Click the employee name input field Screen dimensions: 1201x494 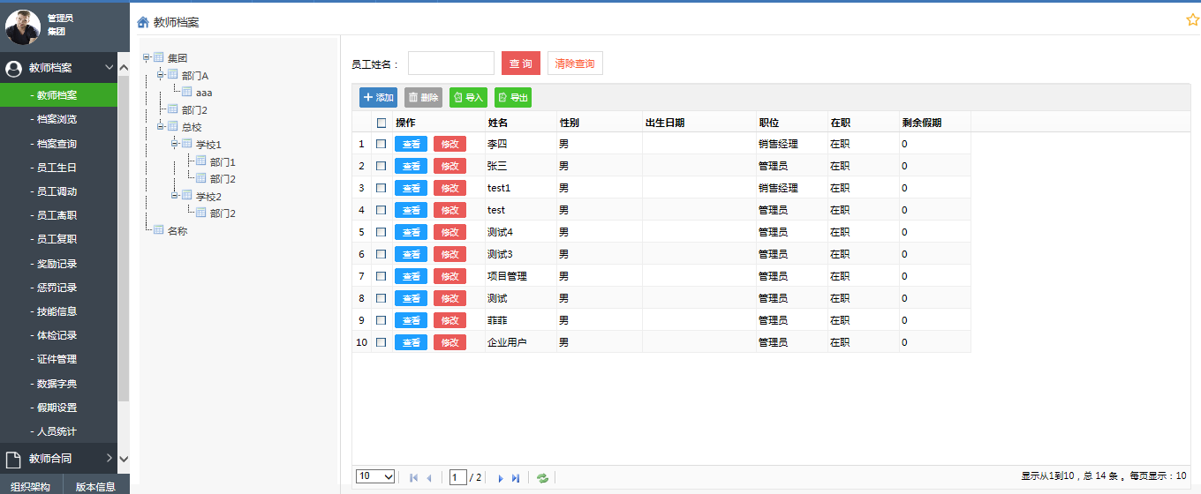451,64
